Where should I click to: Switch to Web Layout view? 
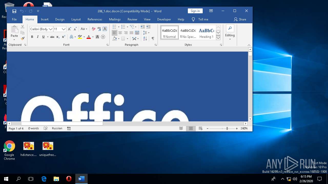[200, 129]
